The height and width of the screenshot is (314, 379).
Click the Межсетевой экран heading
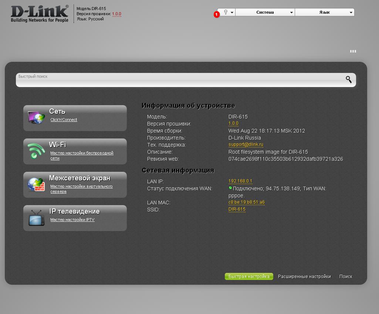[x=79, y=178]
